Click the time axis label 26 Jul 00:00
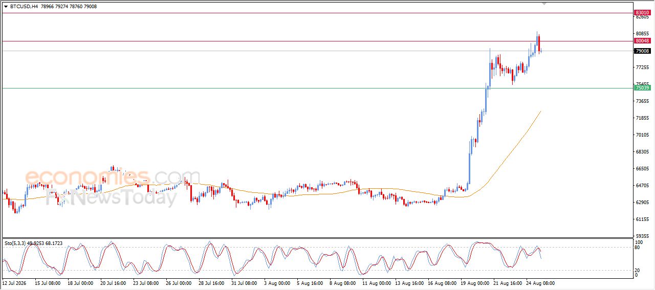Image resolution: width=655 pixels, height=290 pixels. click(179, 283)
